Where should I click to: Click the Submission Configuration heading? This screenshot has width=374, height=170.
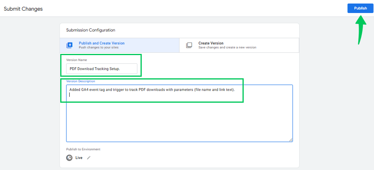91,30
